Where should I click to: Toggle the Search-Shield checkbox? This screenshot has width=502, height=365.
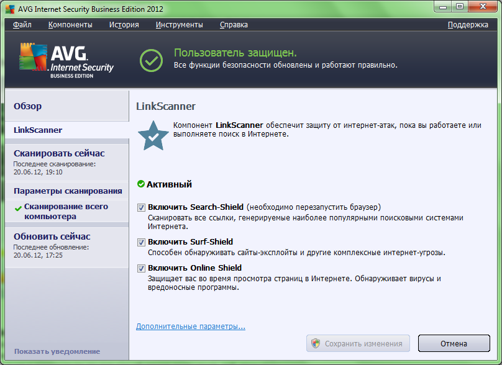click(x=141, y=207)
